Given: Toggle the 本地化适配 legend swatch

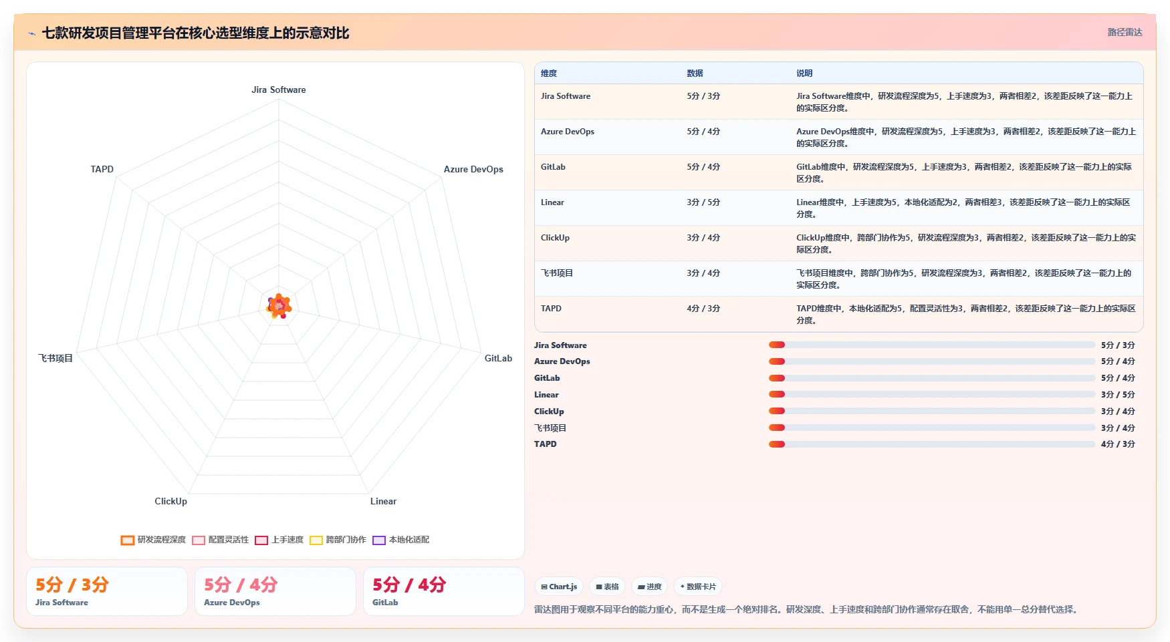Looking at the screenshot, I should click(379, 540).
